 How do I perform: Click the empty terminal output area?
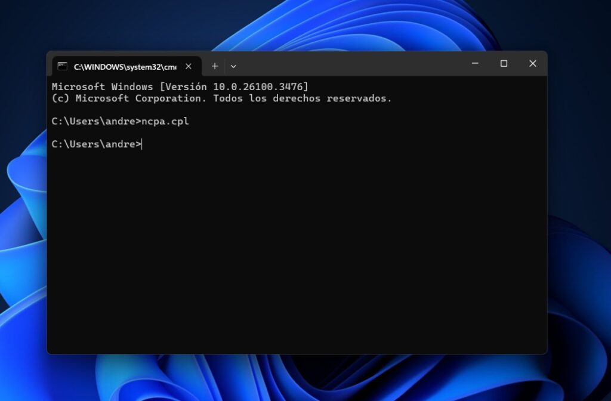click(x=298, y=251)
